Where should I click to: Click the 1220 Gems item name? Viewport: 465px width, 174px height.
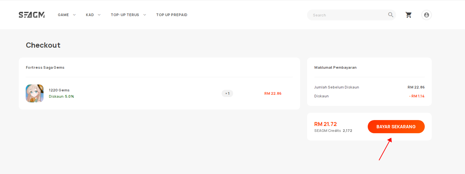point(59,90)
